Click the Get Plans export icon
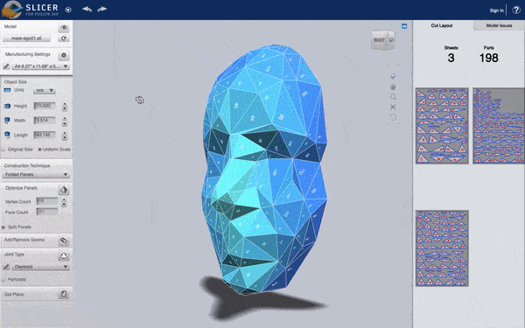 [64, 294]
